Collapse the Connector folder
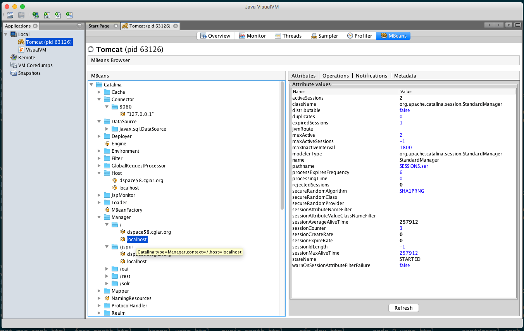The image size is (524, 331). click(99, 100)
